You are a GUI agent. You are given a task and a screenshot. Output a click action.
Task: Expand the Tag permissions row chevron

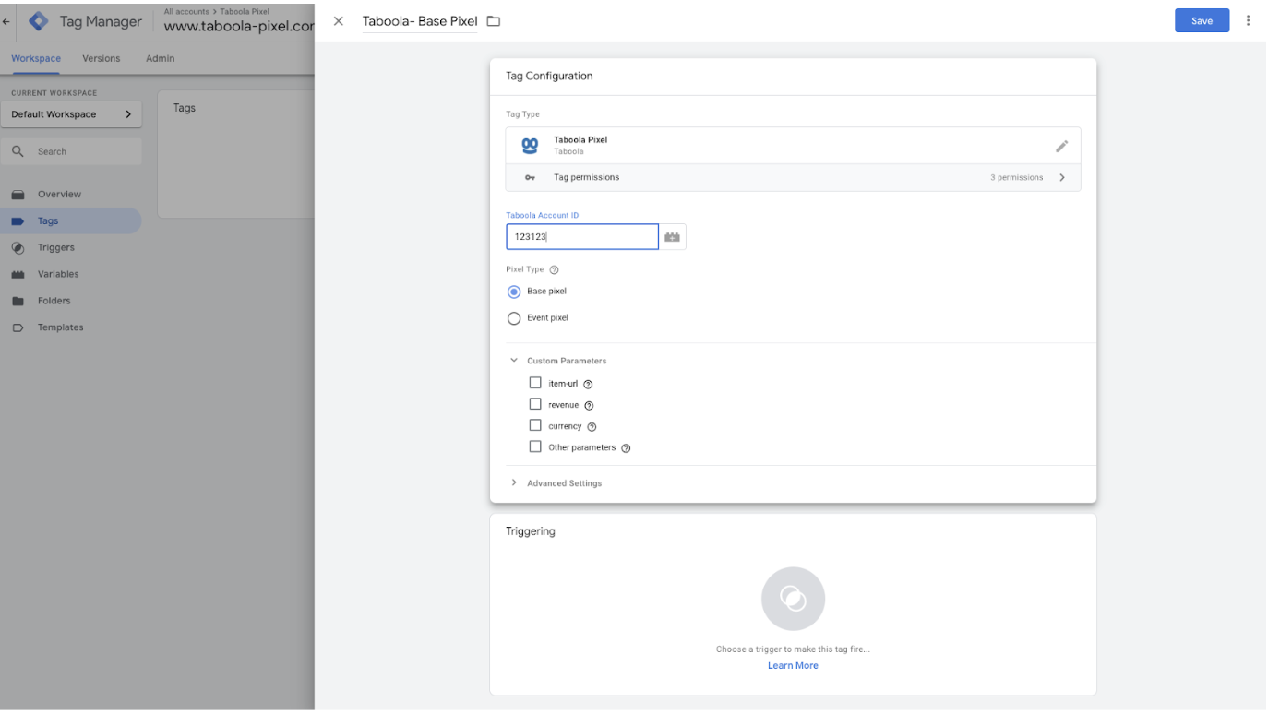1062,177
